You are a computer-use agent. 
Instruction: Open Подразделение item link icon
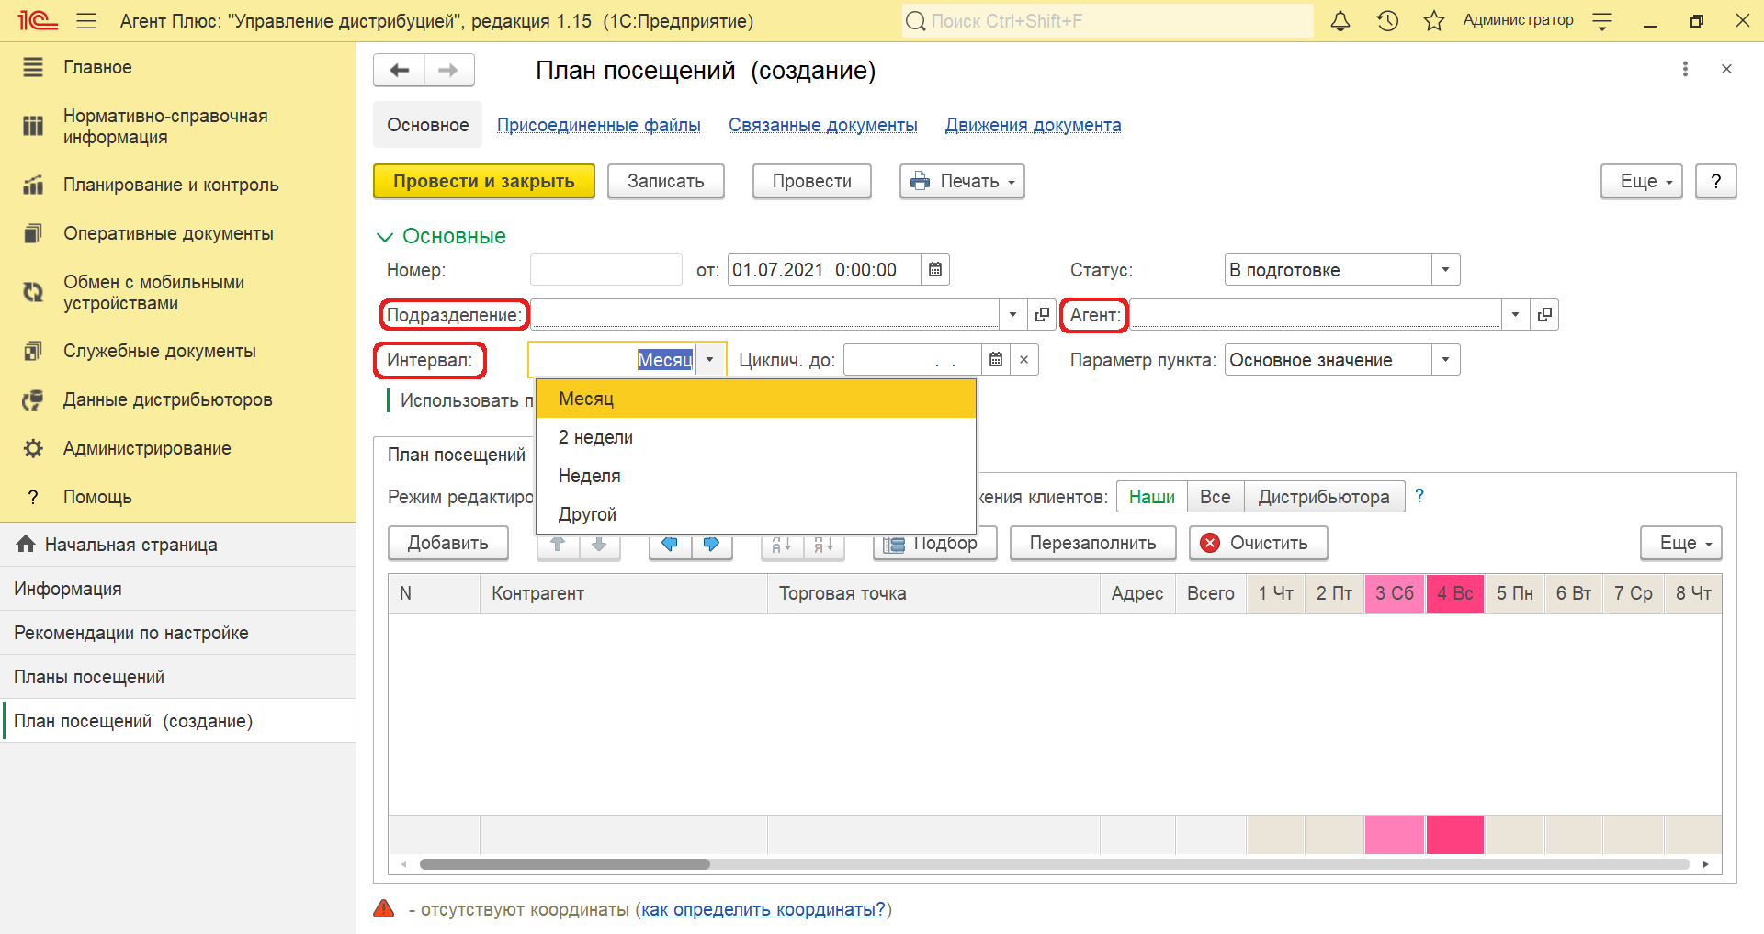click(1042, 315)
